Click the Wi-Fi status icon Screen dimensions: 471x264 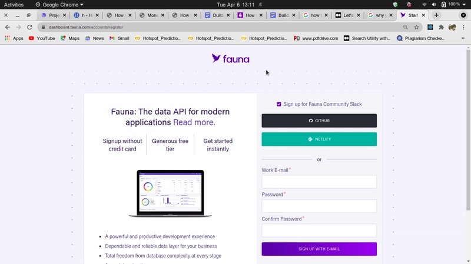[x=424, y=5]
